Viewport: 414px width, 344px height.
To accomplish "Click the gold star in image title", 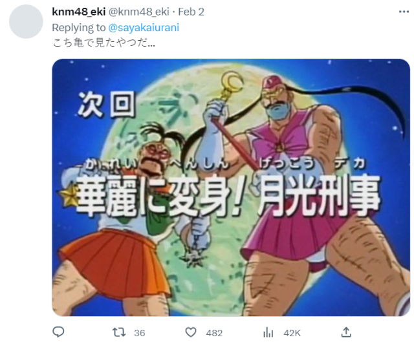I will click(x=69, y=195).
